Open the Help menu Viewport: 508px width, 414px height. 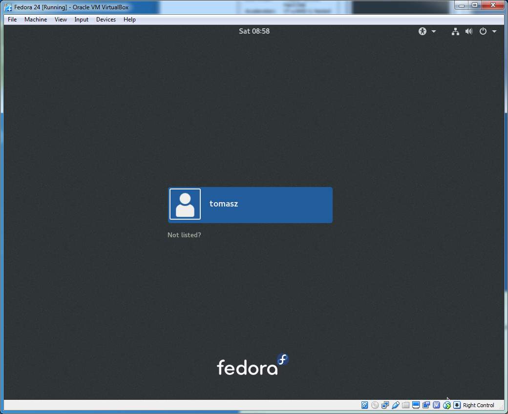[129, 20]
